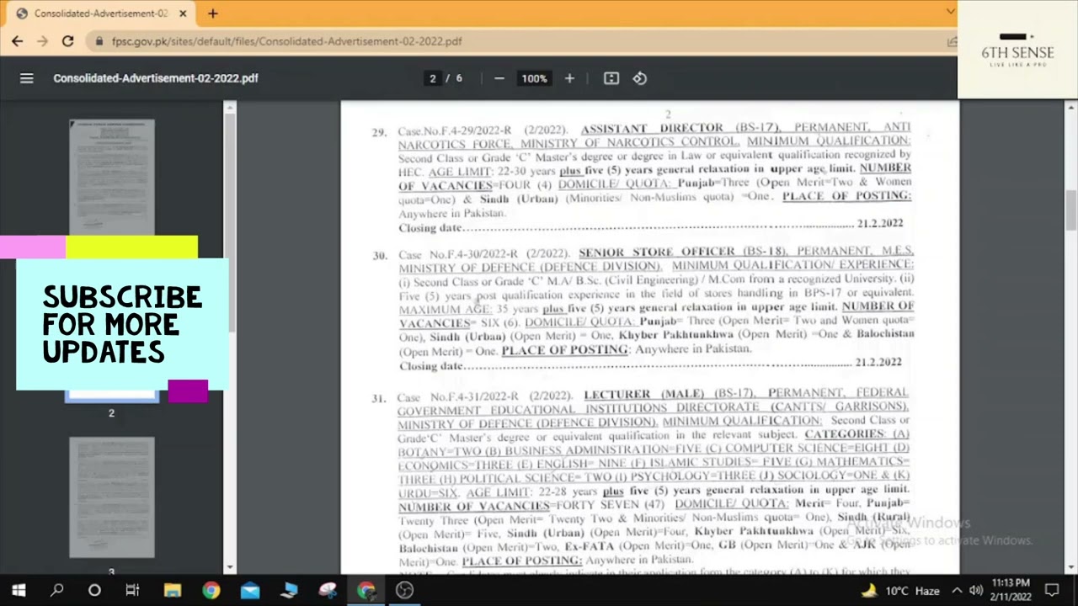1078x606 pixels.
Task: Click the zoom out minus button
Action: coord(499,78)
